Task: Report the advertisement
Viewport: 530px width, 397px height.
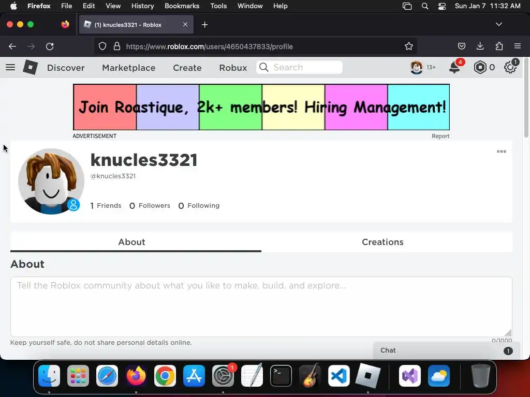Action: tap(440, 136)
